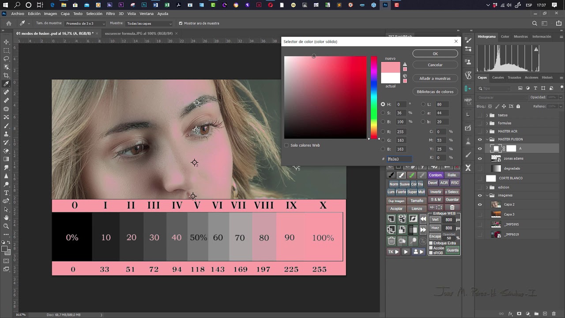Select the Clone Stamp tool
The image size is (565, 318).
[6, 134]
